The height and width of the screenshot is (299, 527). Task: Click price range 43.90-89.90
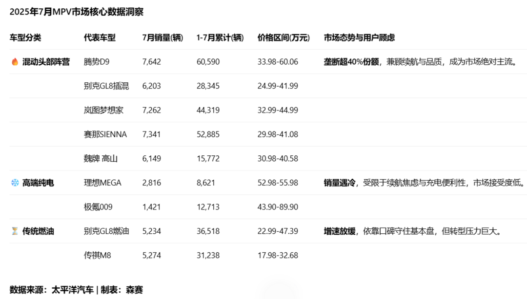(x=278, y=207)
